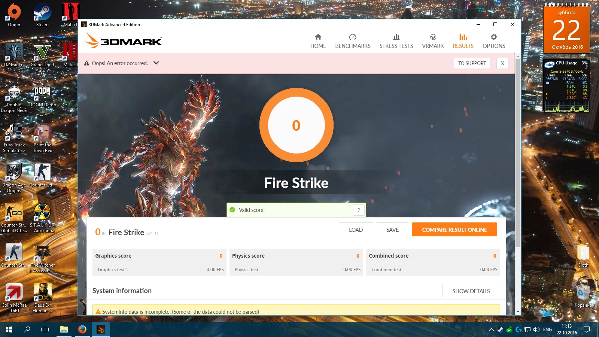Select the Steam desktop icon
599x337 pixels.
pyautogui.click(x=42, y=15)
